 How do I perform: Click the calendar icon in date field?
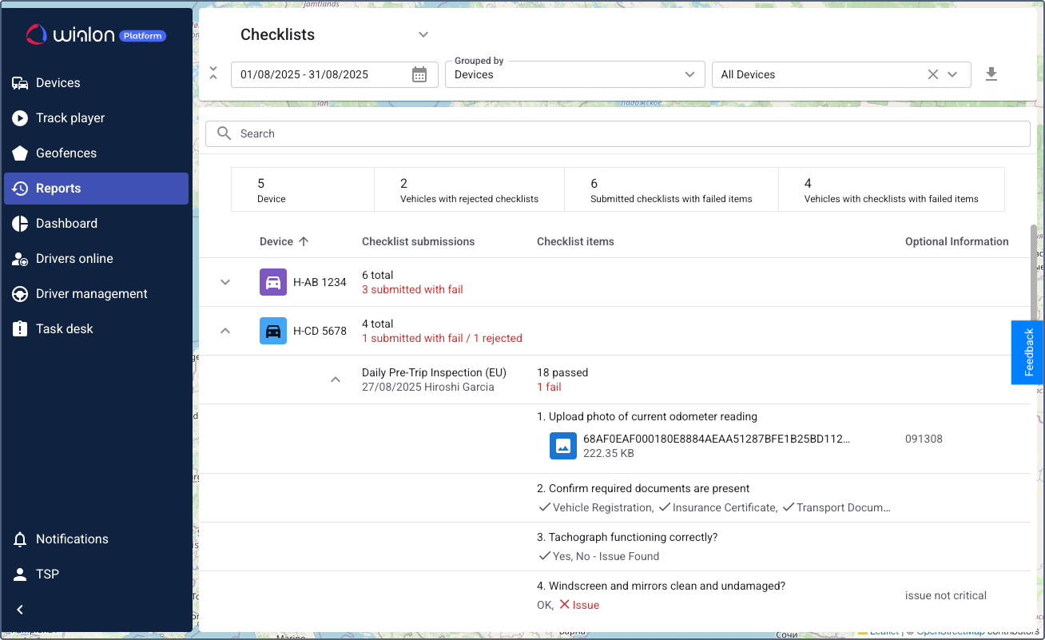419,74
